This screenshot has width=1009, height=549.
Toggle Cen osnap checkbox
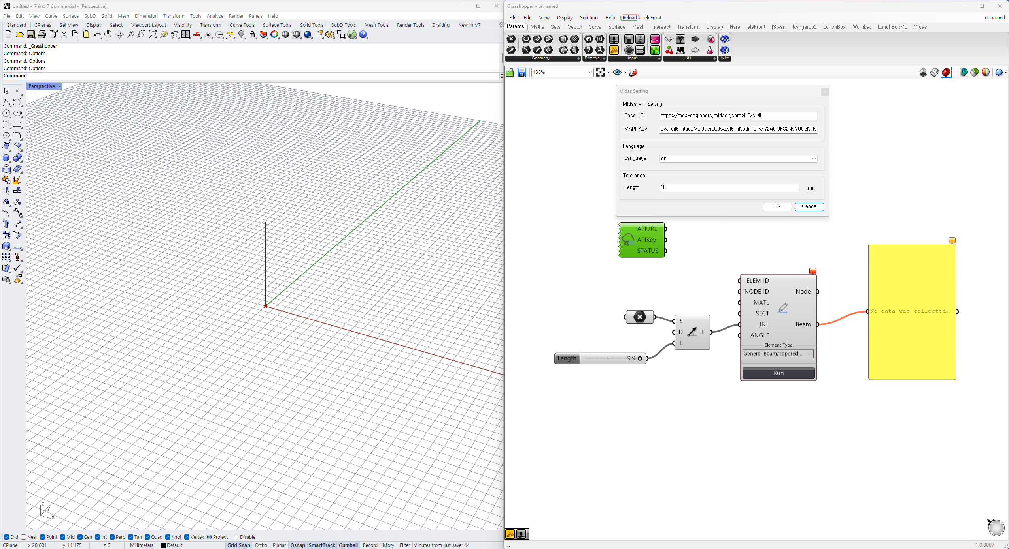click(x=80, y=537)
